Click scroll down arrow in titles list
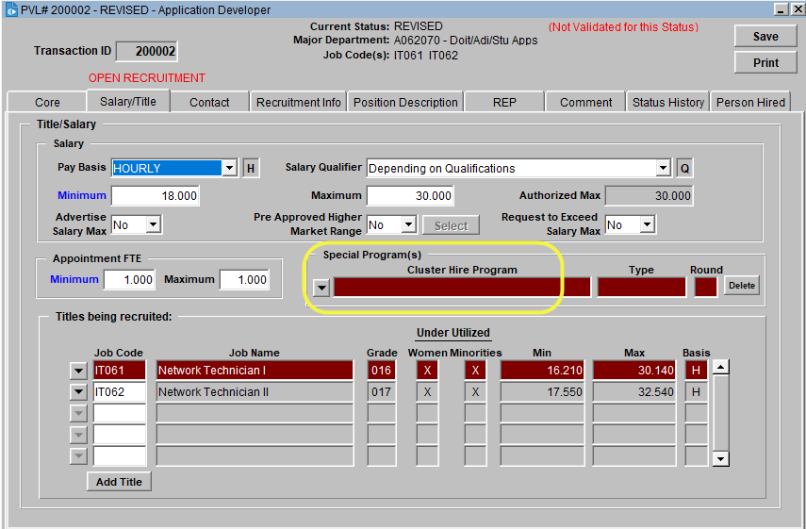Screen dimensions: 806x529 pyautogui.click(x=720, y=458)
